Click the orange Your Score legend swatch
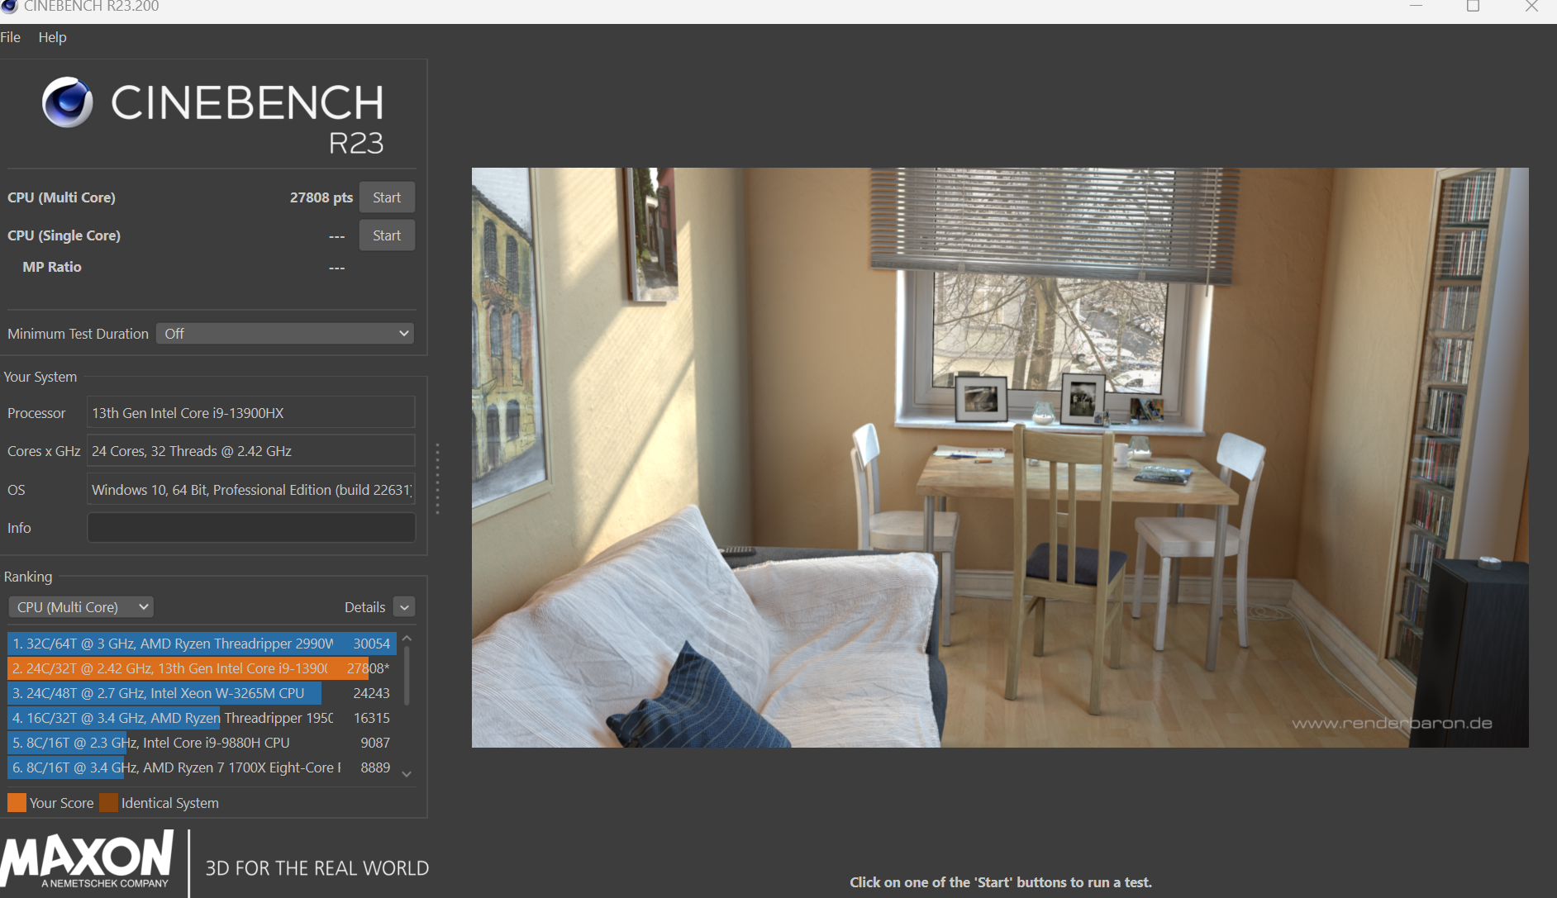The width and height of the screenshot is (1557, 898). [17, 802]
